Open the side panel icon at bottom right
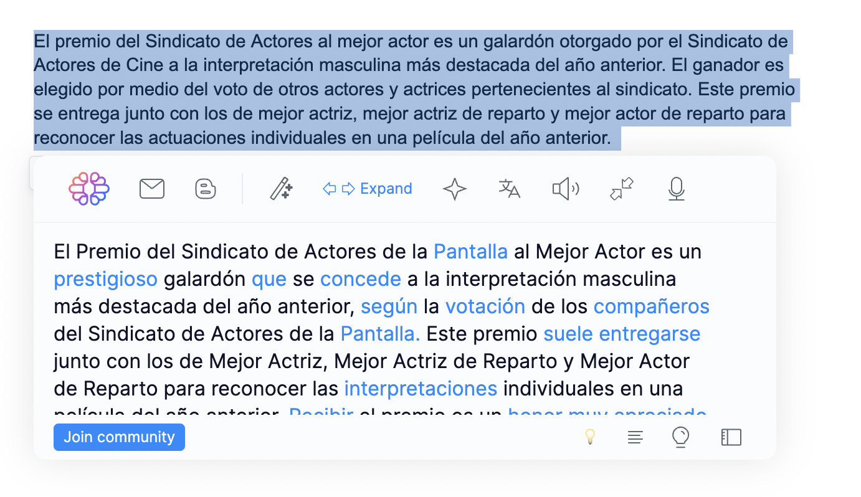Viewport: 861px width, 497px height. tap(730, 437)
